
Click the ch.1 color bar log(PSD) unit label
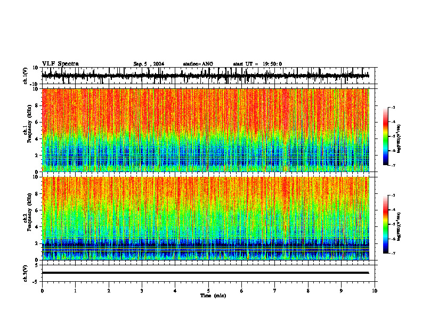point(399,139)
